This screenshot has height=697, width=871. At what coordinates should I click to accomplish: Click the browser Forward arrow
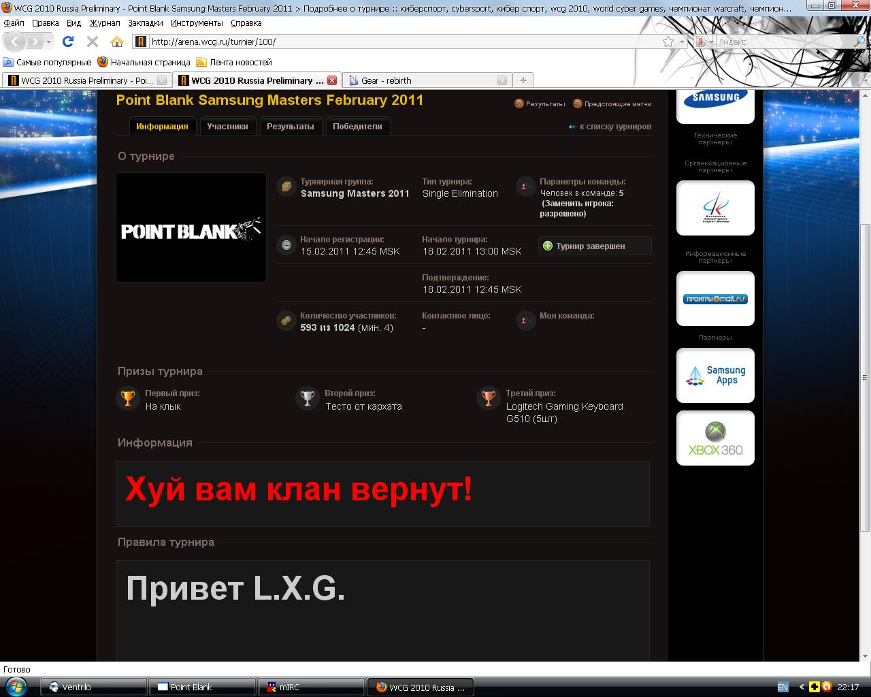pos(34,42)
